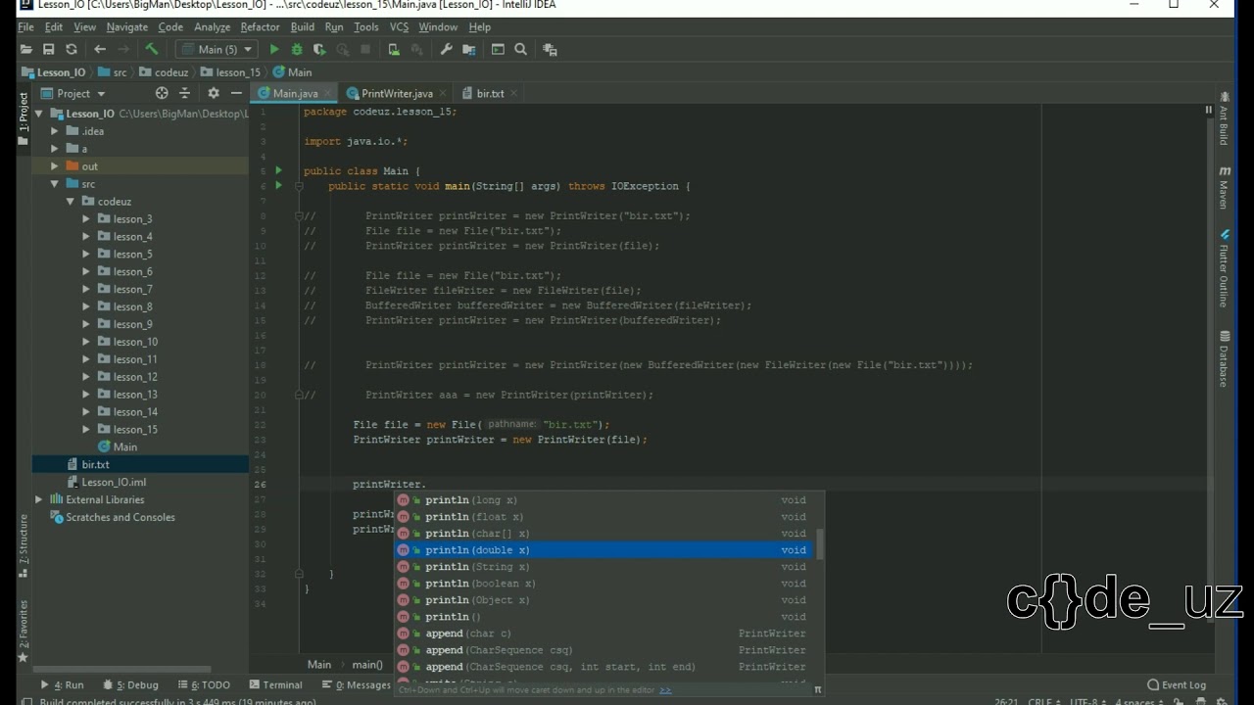Click Run with Coverage icon
Screen dimensions: 1254x705
pos(319,49)
